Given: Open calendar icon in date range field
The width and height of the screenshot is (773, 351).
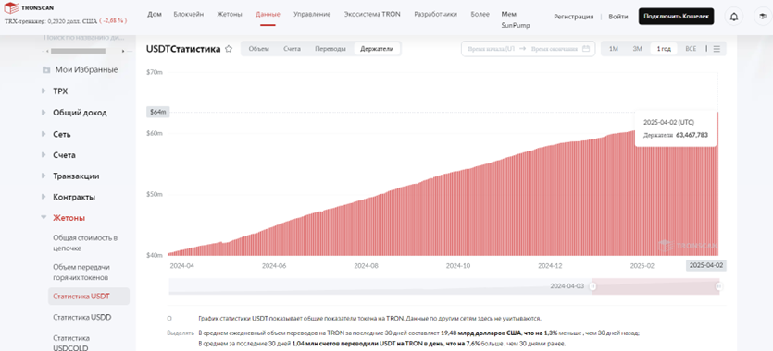Looking at the screenshot, I should pyautogui.click(x=586, y=49).
